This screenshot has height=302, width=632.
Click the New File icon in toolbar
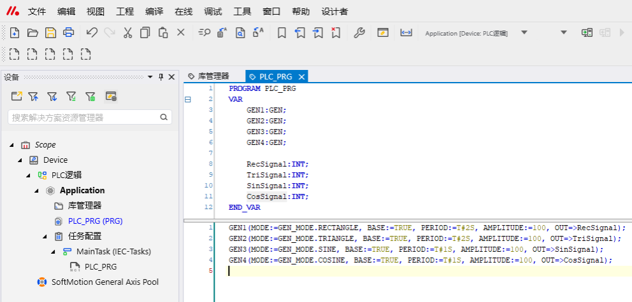(x=15, y=33)
